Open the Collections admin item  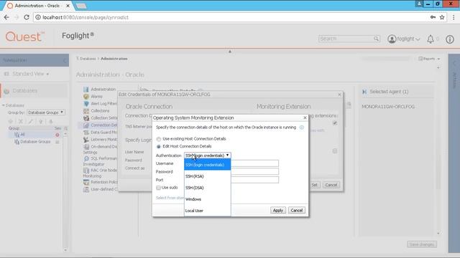(100, 111)
